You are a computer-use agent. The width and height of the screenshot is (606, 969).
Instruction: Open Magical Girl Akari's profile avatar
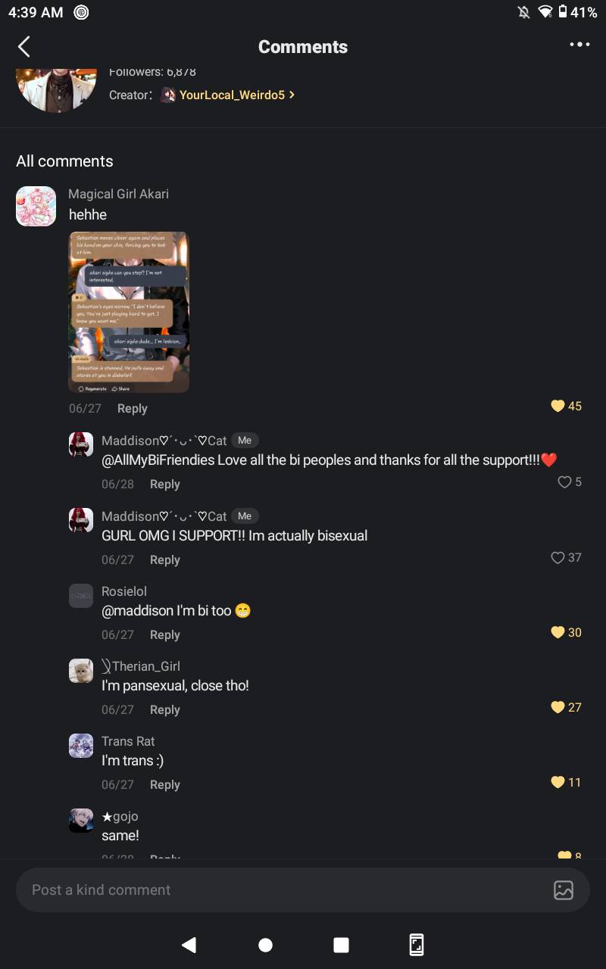coord(36,206)
